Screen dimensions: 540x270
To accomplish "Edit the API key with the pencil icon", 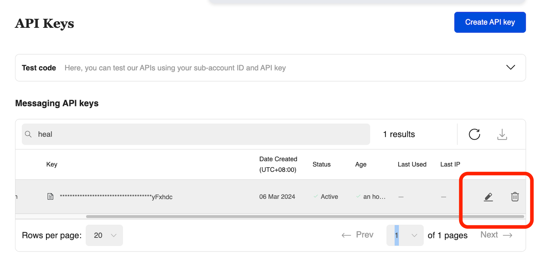I will (488, 197).
